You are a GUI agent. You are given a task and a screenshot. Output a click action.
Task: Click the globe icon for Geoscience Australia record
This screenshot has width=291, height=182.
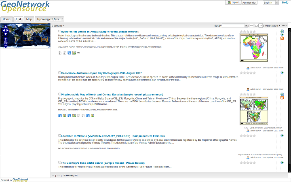(282, 73)
